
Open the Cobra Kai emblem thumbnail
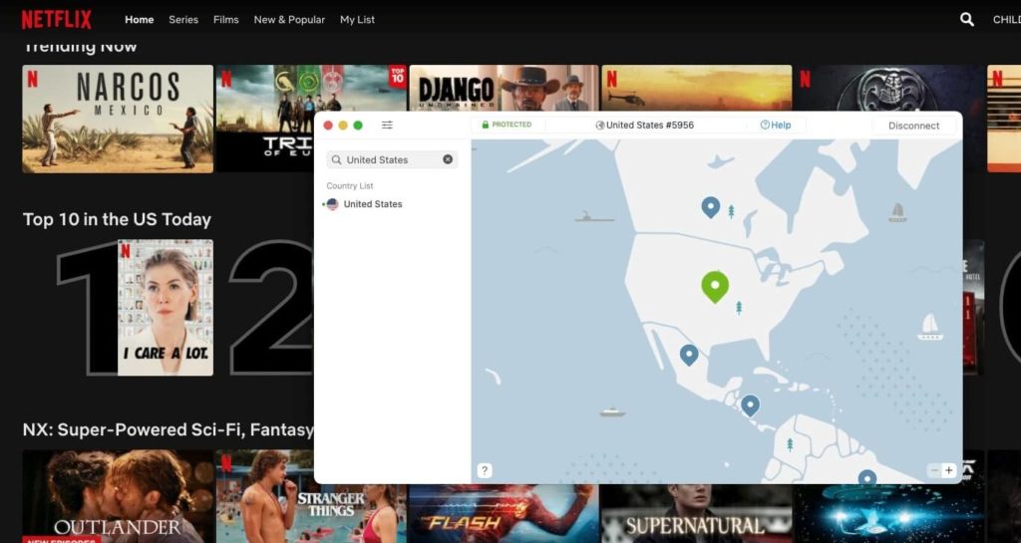click(890, 87)
